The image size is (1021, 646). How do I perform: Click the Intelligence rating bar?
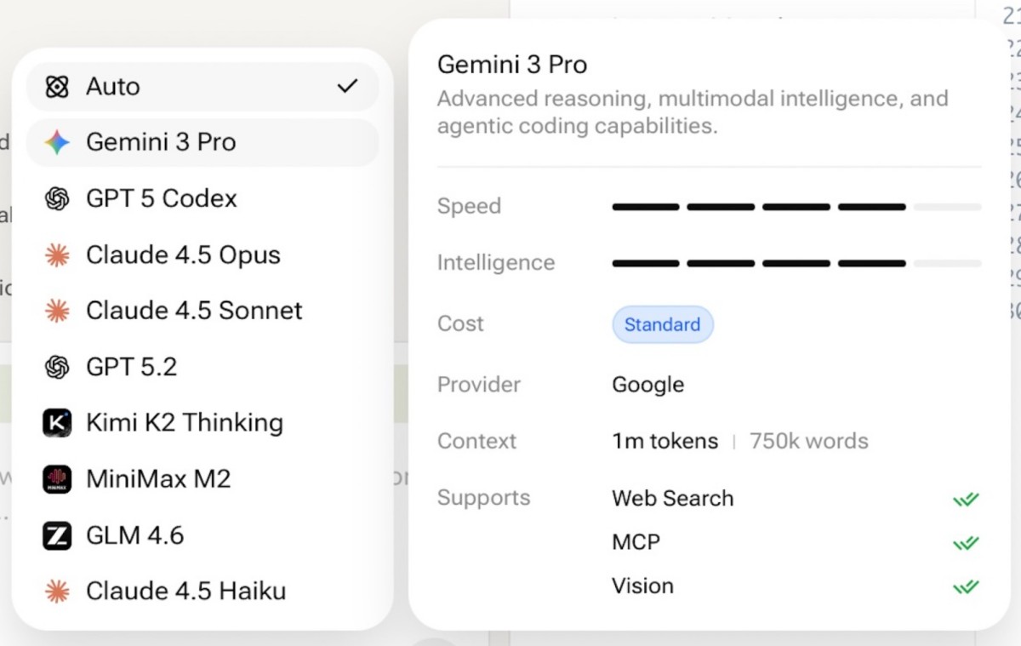[x=796, y=263]
